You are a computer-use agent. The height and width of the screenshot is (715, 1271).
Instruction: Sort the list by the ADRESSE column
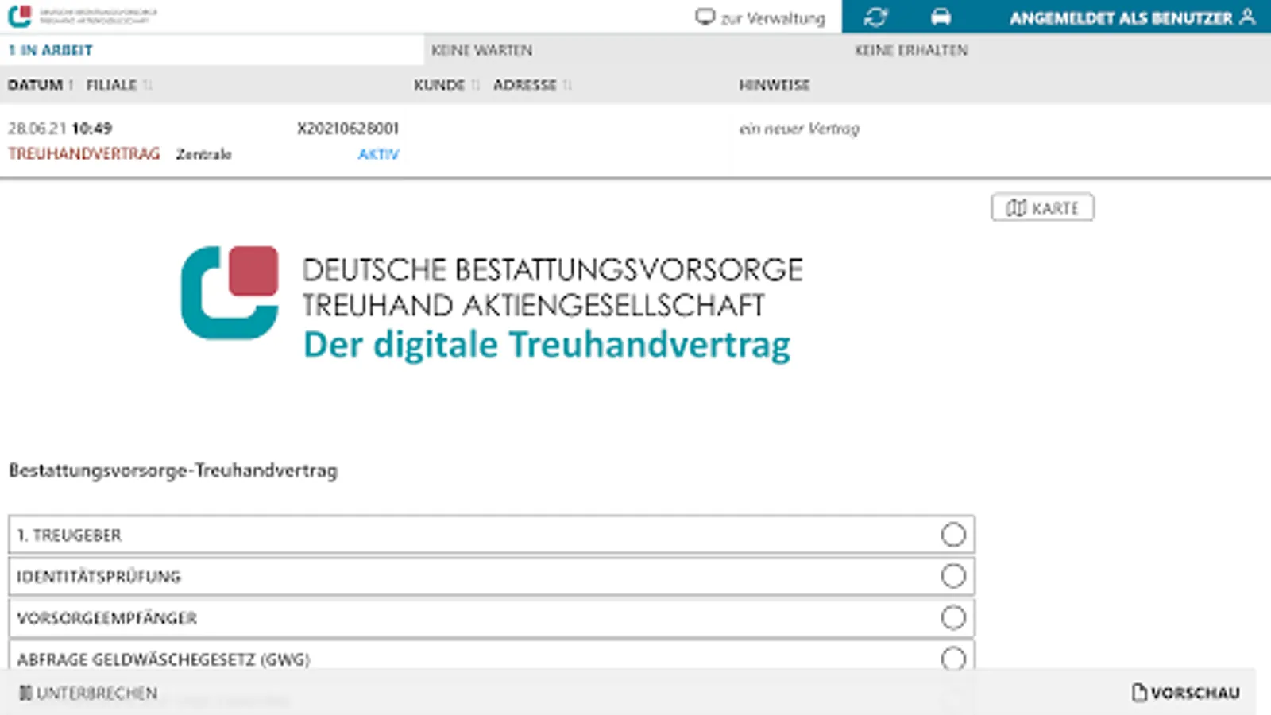tap(532, 85)
